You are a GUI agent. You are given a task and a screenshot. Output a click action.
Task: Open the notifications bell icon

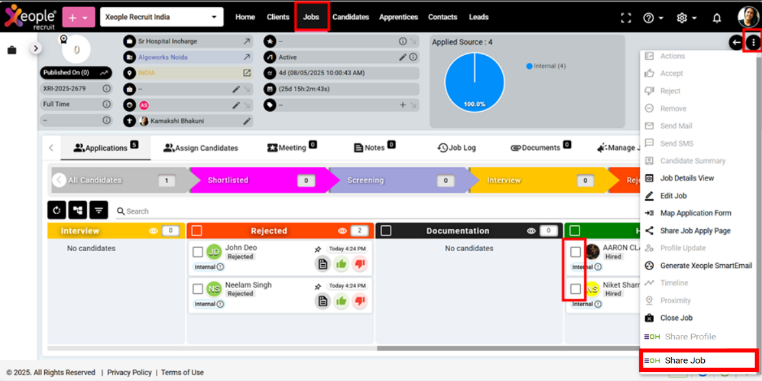point(717,18)
